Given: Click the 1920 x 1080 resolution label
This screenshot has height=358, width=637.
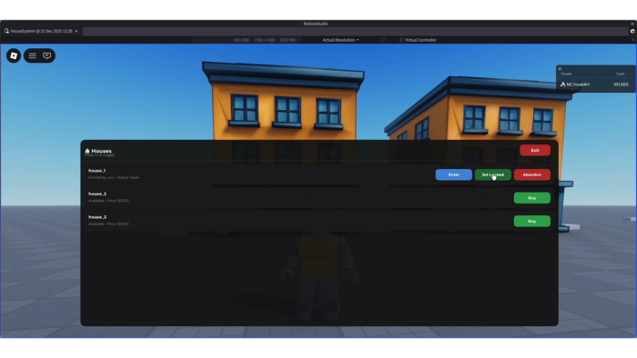Looking at the screenshot, I should coord(265,40).
